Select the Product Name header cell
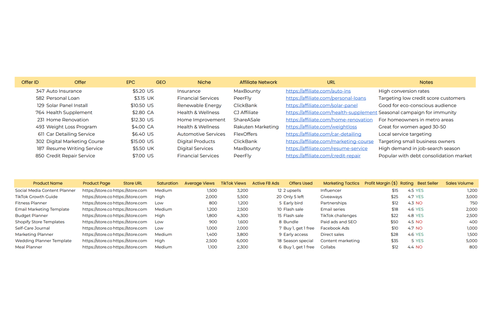The height and width of the screenshot is (327, 491). click(x=48, y=184)
